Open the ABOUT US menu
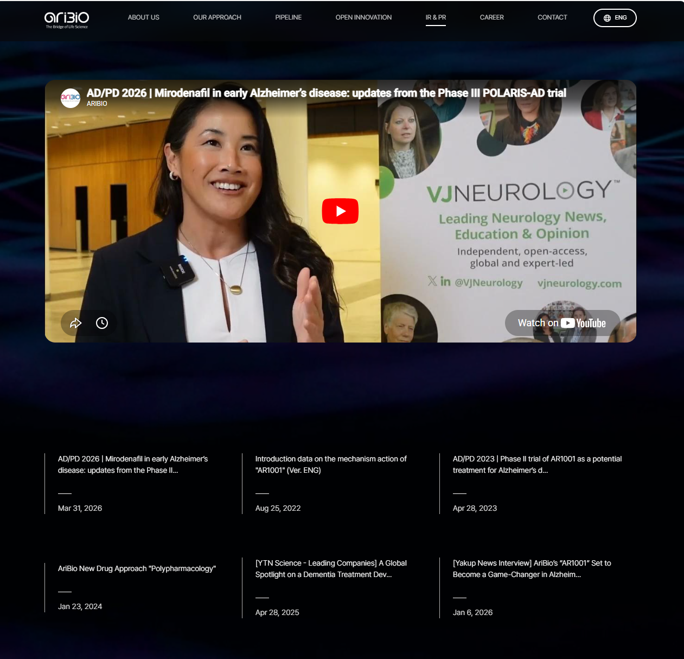 [x=144, y=17]
